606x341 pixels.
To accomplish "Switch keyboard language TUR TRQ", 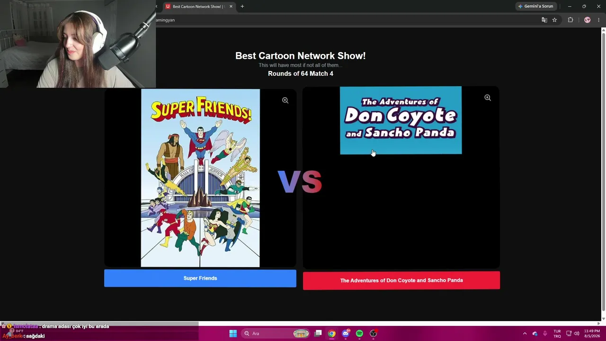I will click(x=557, y=333).
